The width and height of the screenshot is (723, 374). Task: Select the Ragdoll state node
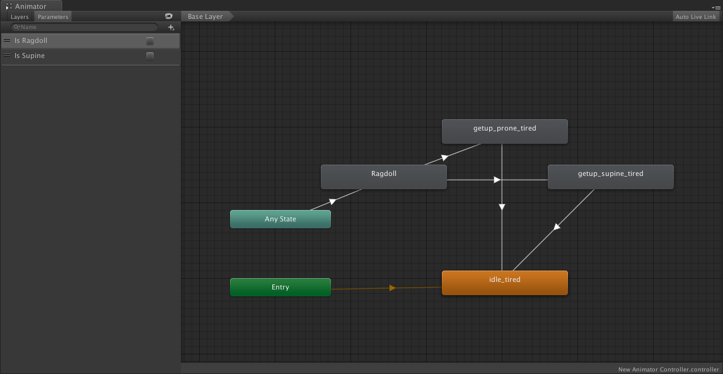pos(383,177)
